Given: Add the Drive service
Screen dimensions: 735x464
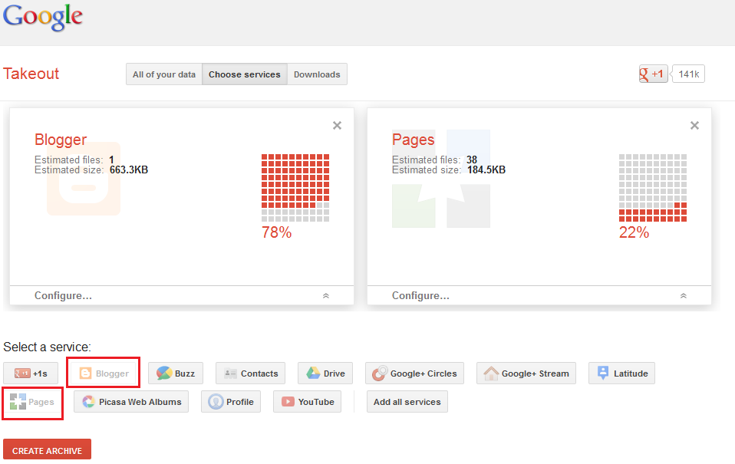Looking at the screenshot, I should [325, 373].
